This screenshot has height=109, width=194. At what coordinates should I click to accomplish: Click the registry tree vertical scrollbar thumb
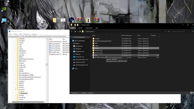pos(47,64)
